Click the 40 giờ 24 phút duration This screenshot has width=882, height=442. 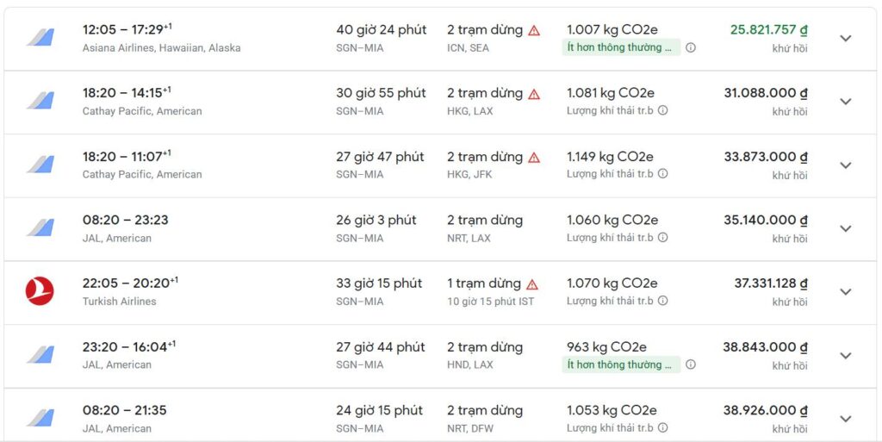(381, 30)
